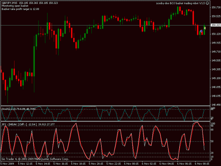Click the '6 Nov 04:15' time label
Image resolution: width=221 pixels, height=166 pixels.
click(167, 164)
